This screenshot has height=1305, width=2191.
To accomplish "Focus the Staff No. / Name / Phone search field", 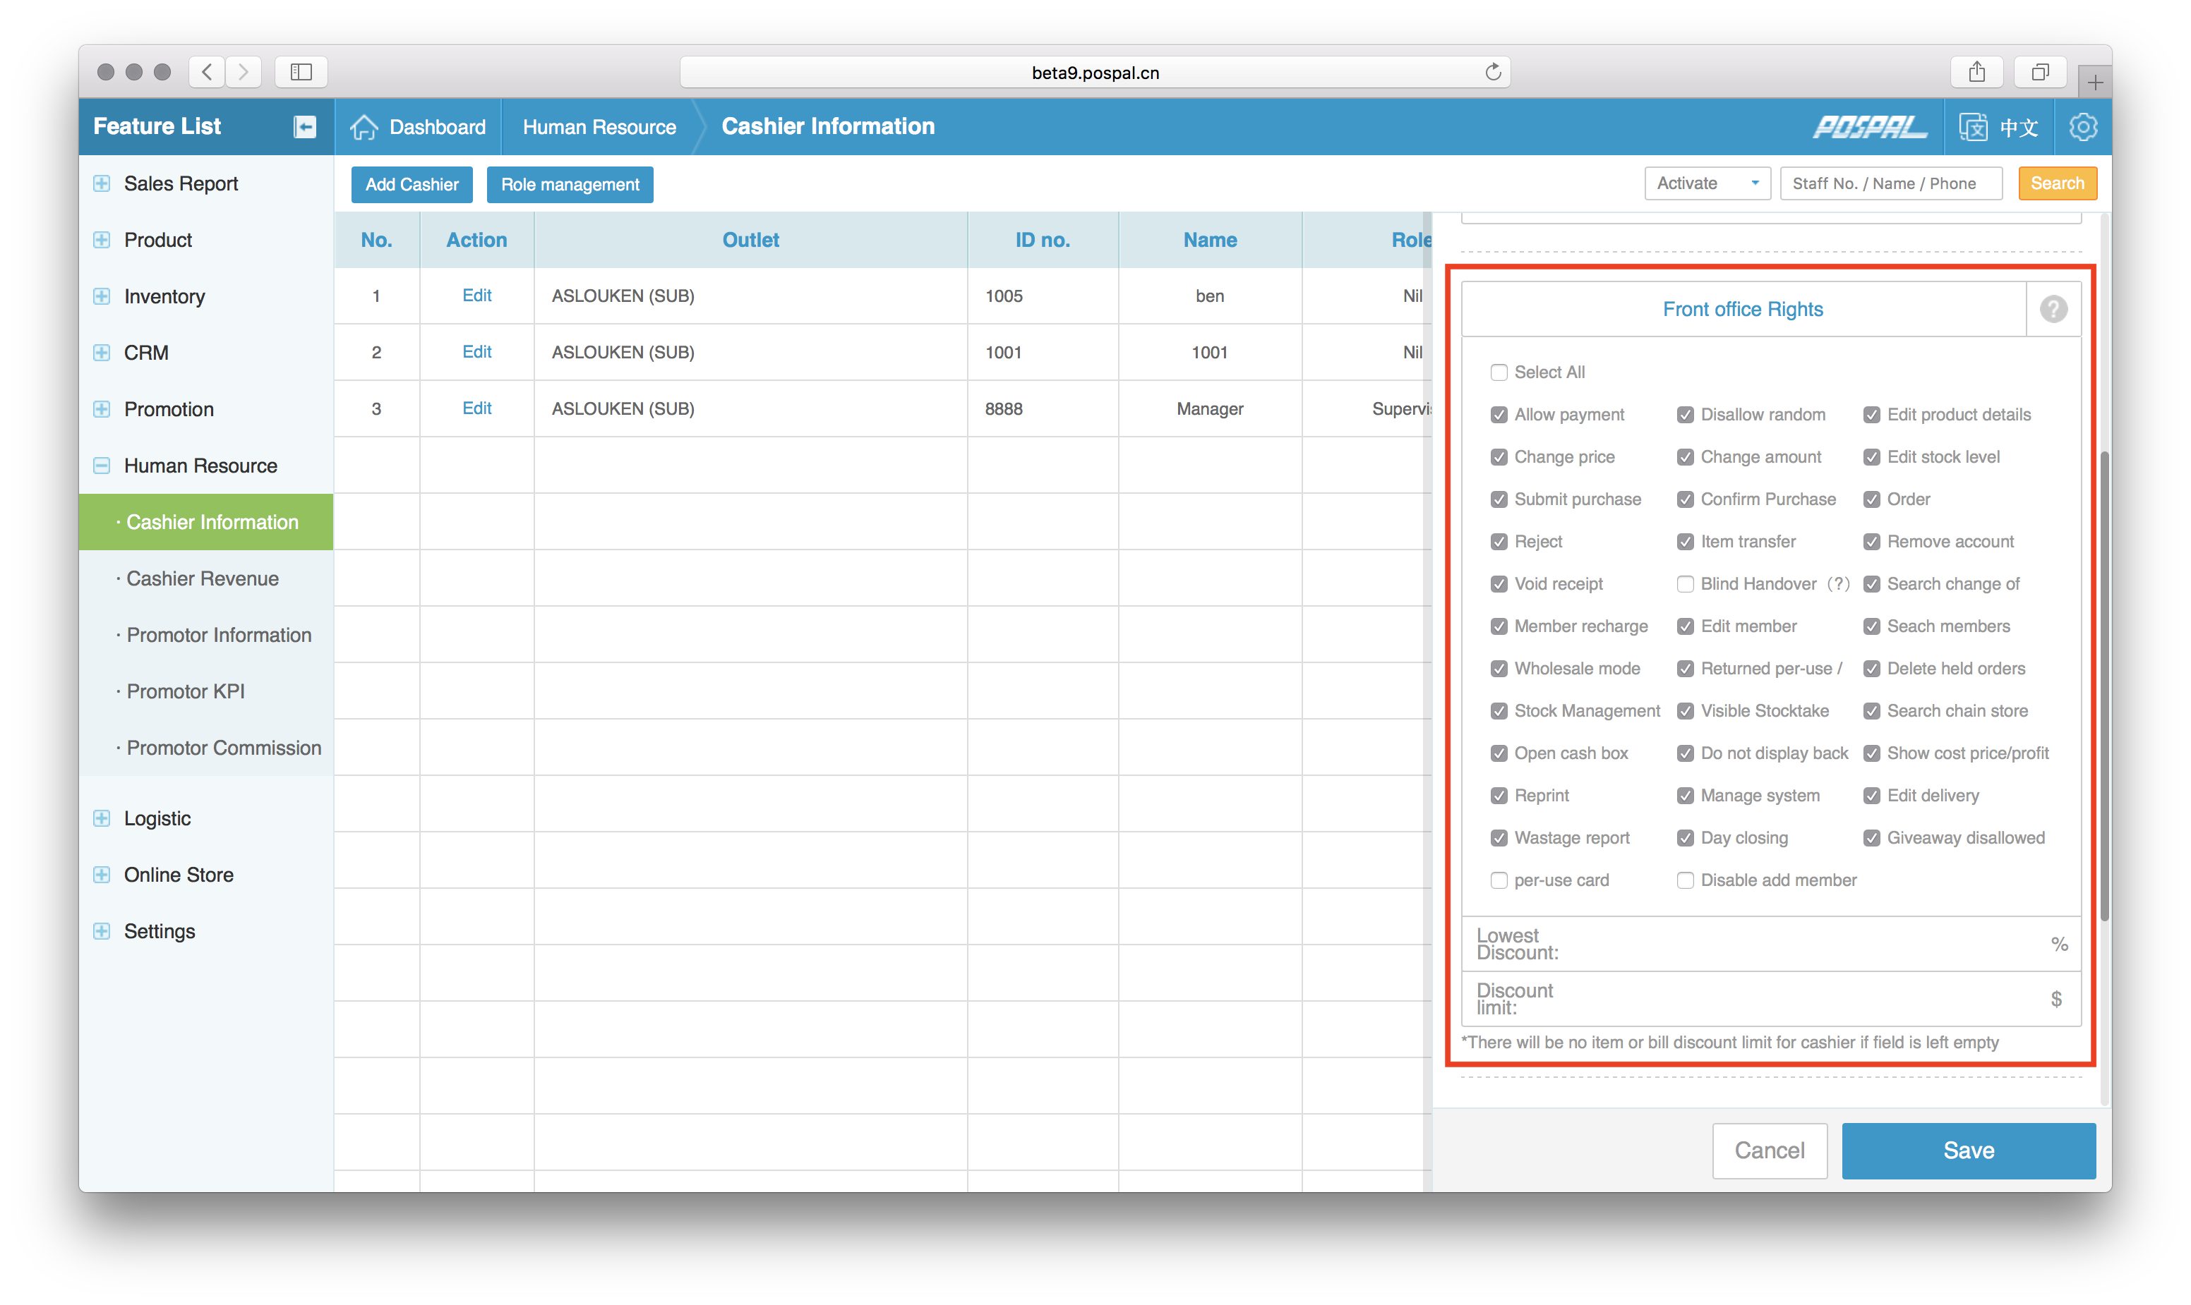I will (x=1890, y=184).
